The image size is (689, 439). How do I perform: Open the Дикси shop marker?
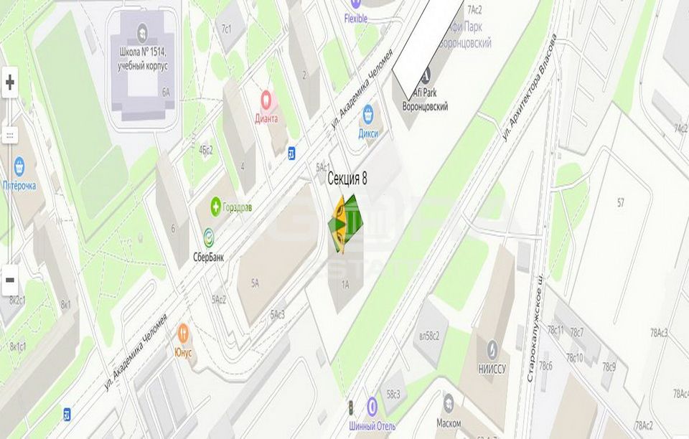(367, 115)
